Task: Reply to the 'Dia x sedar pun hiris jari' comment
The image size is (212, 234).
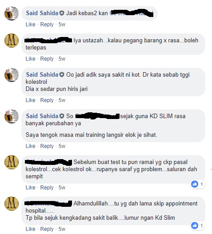Action: coord(47,100)
